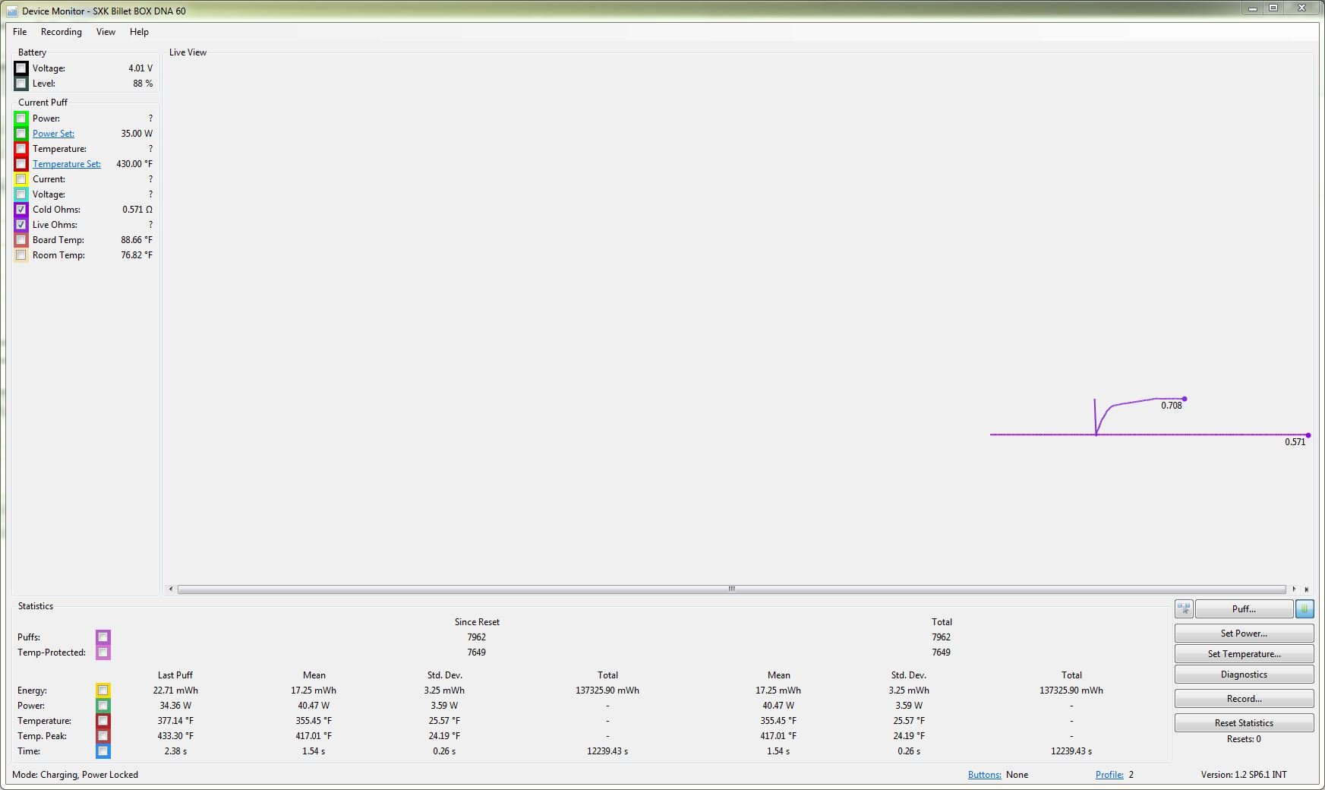Disable the Live Ohms graph checkbox
Image resolution: width=1325 pixels, height=790 pixels.
[x=21, y=225]
